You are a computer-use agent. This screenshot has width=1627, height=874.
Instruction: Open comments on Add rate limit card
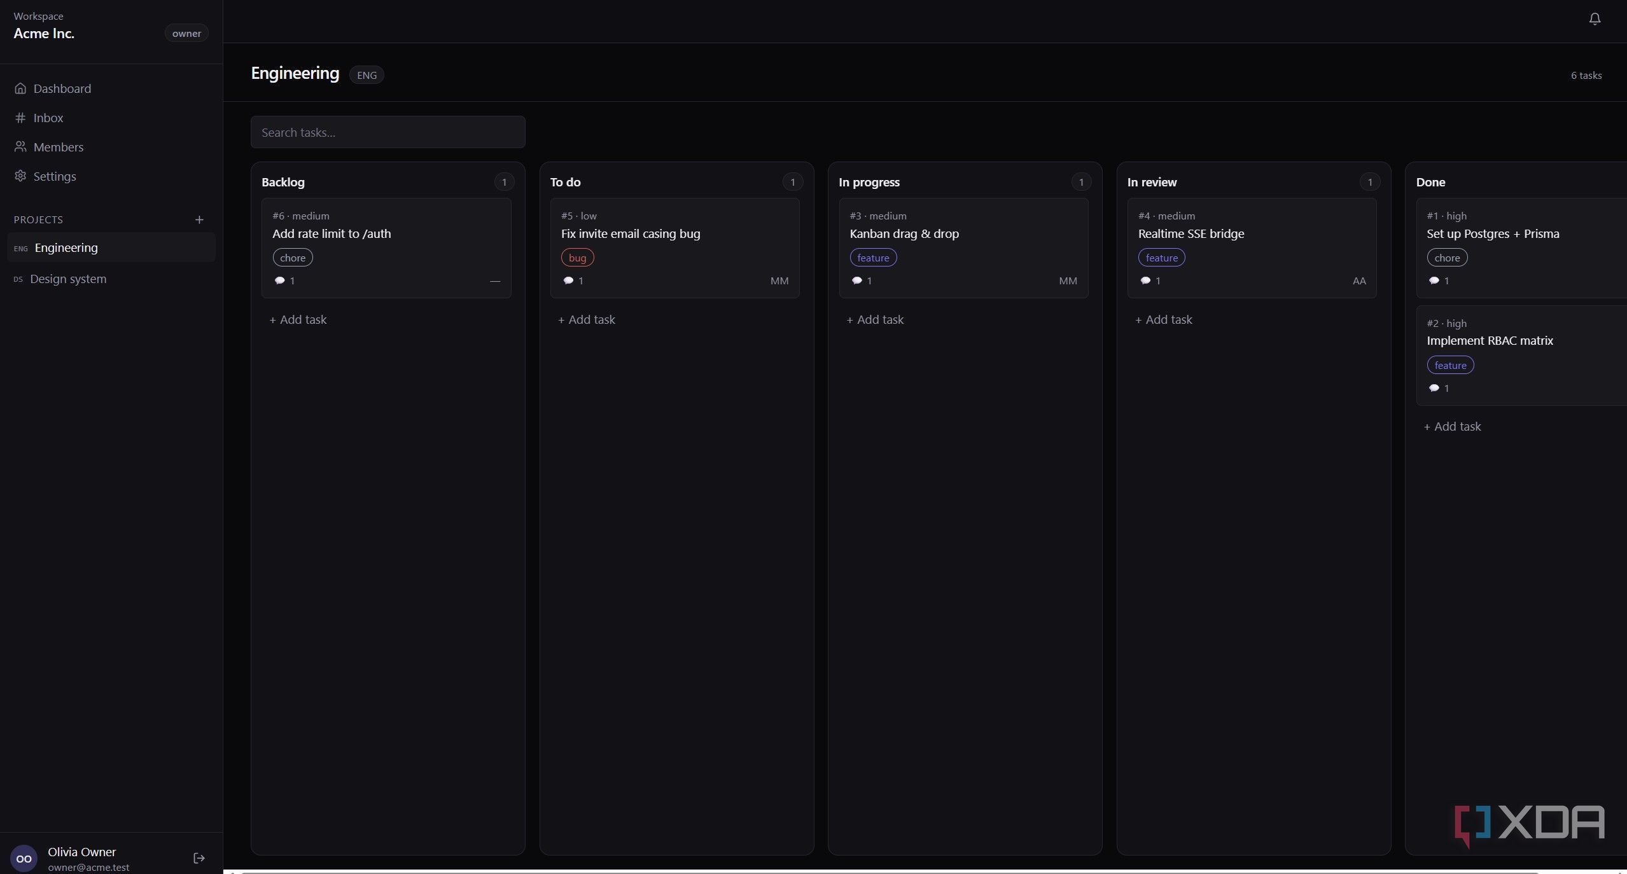284,281
